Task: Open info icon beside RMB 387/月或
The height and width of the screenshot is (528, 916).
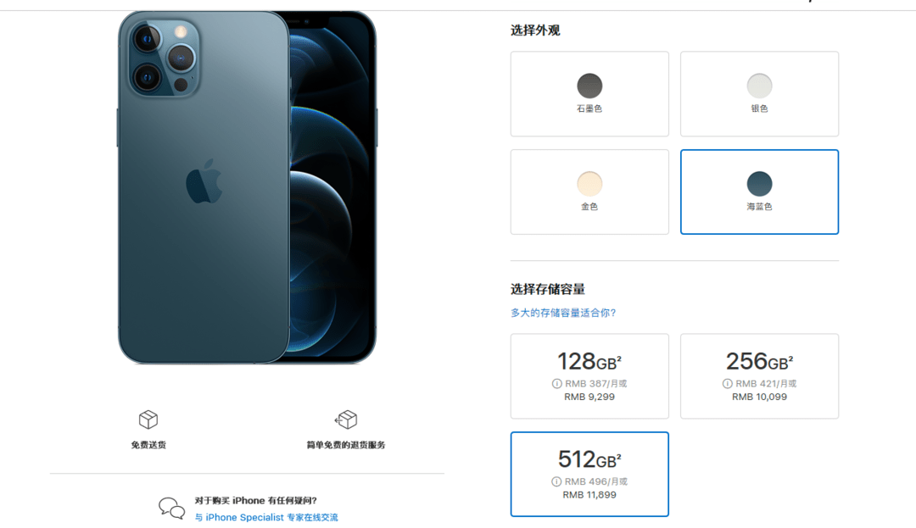Action: [x=556, y=383]
